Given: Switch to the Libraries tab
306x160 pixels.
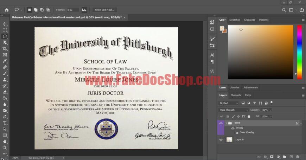Looking at the screenshot, I should 234,88.
